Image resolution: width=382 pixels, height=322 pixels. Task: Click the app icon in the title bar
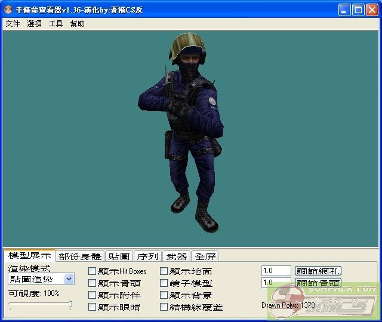pos(8,10)
